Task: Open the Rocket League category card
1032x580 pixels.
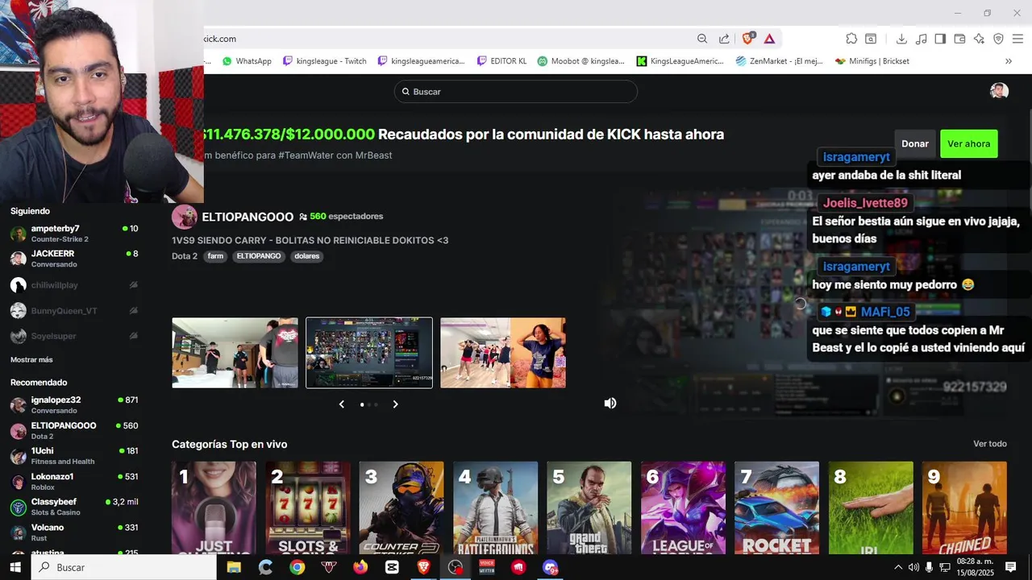Action: click(776, 507)
